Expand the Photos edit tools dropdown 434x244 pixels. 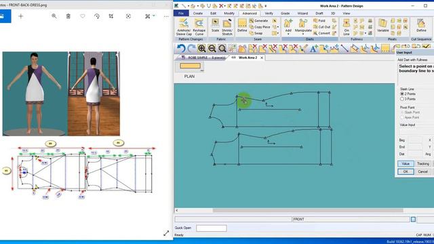coord(154,16)
